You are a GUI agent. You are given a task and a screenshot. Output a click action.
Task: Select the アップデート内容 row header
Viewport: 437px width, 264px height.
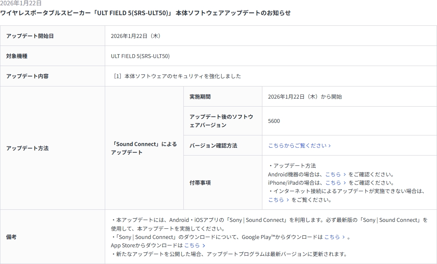coord(27,76)
